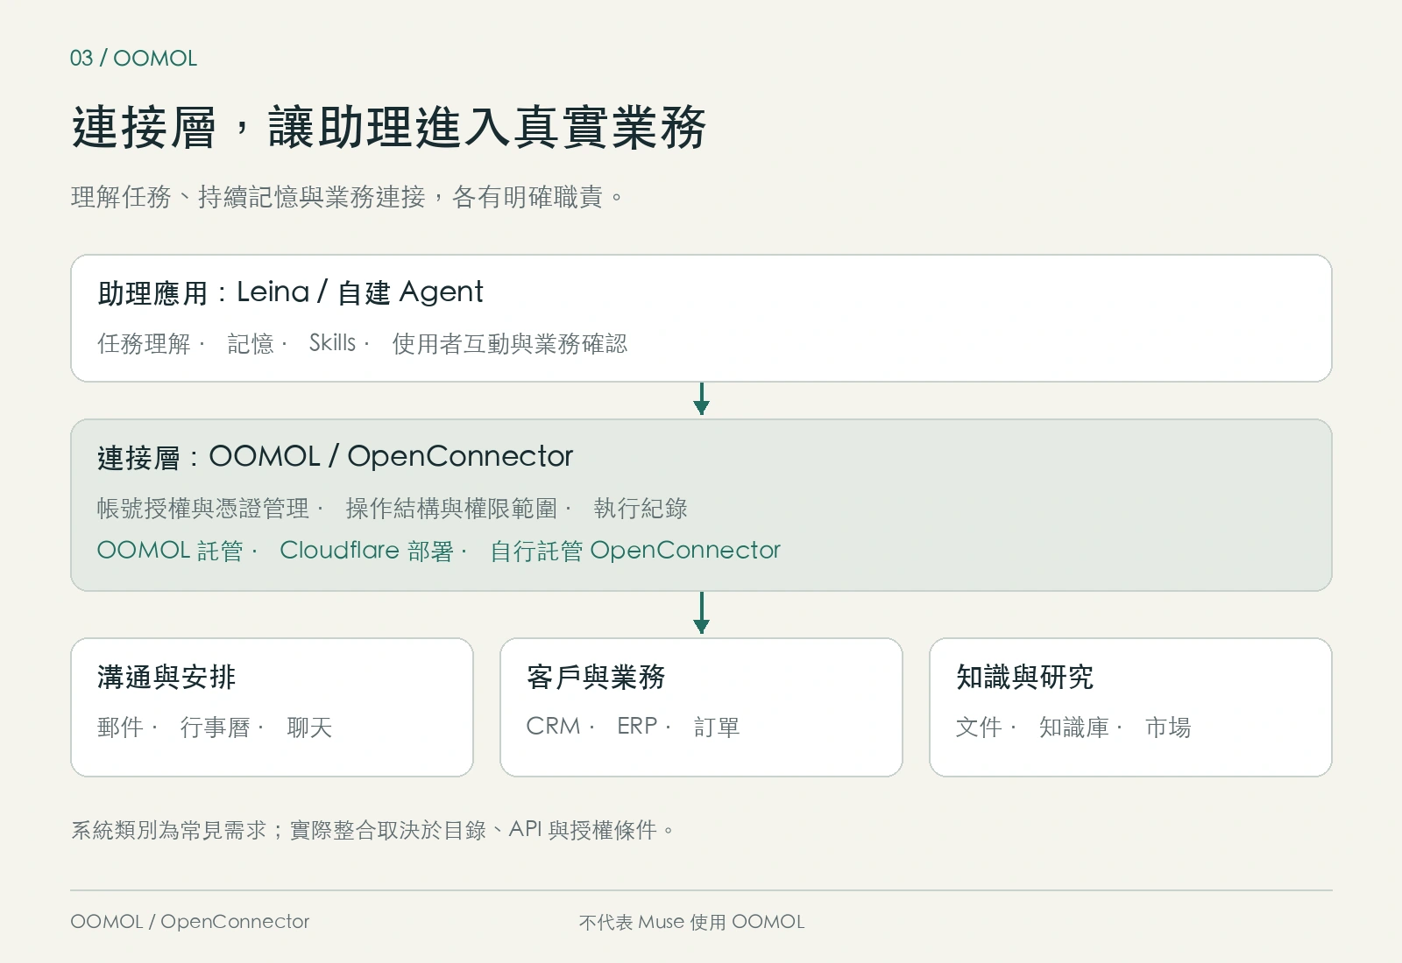Click the green 自行託管 OpenConnector text
Screen dimensions: 1402x963
[635, 551]
